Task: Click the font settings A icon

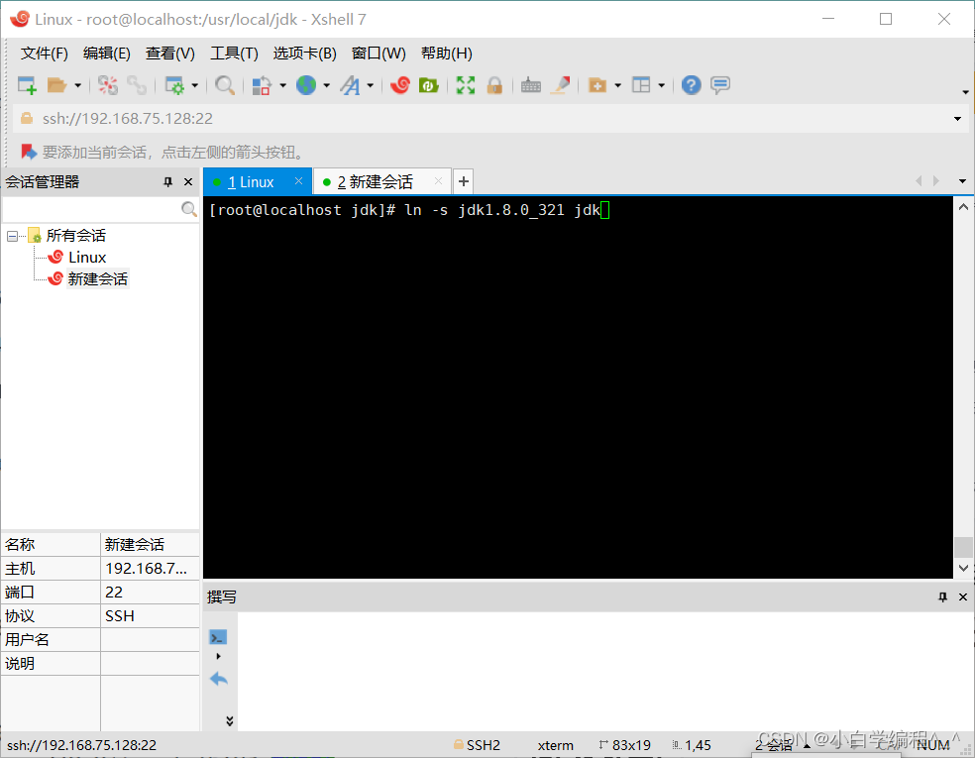Action: click(350, 85)
